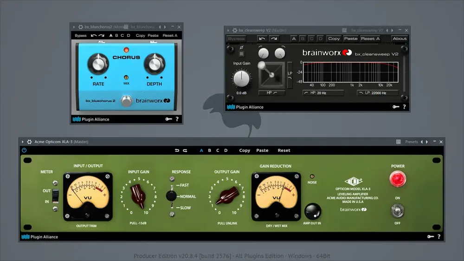This screenshot has width=464, height=261.
Task: Click Reset in Acme Opticom toolbar
Action: point(284,150)
